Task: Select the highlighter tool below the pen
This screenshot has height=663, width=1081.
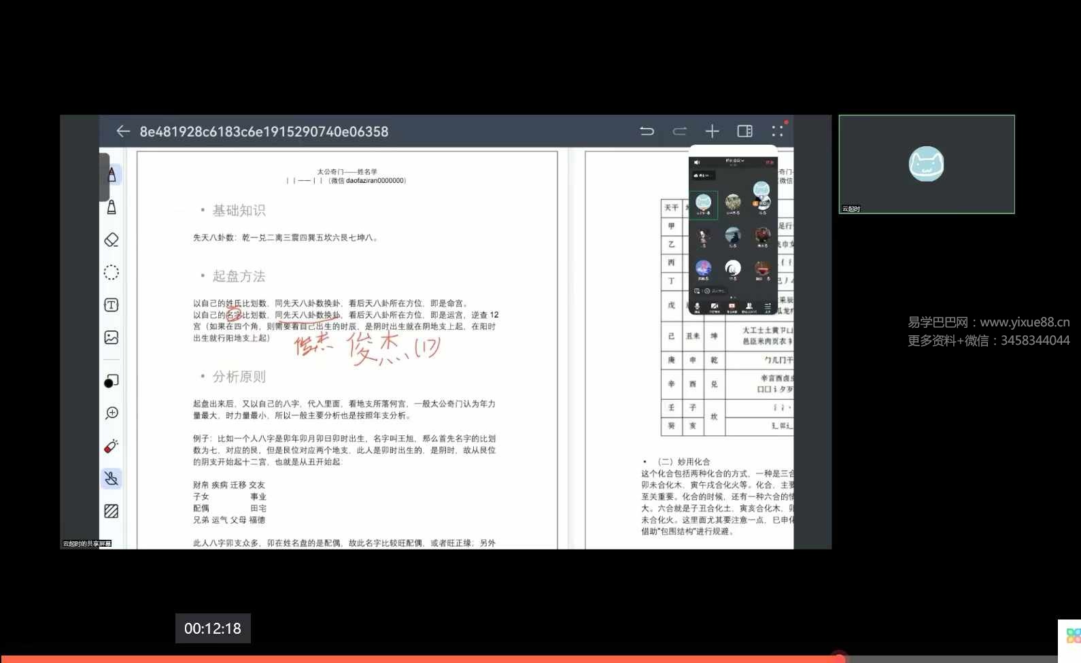Action: (111, 207)
